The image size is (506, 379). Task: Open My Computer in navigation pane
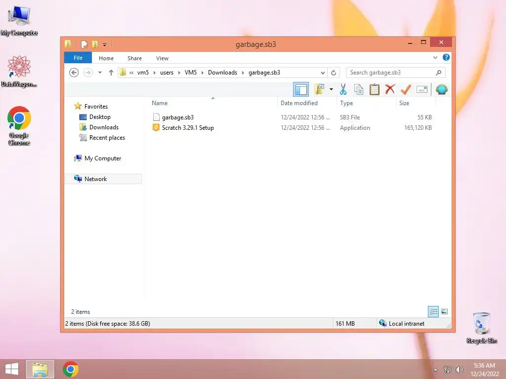pyautogui.click(x=103, y=158)
